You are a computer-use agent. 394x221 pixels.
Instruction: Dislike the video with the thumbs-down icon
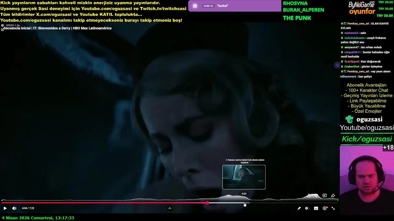(x=316, y=196)
